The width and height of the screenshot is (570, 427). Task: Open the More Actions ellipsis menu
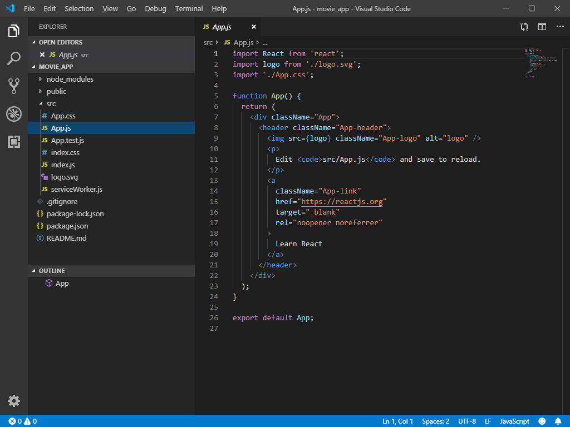point(560,27)
